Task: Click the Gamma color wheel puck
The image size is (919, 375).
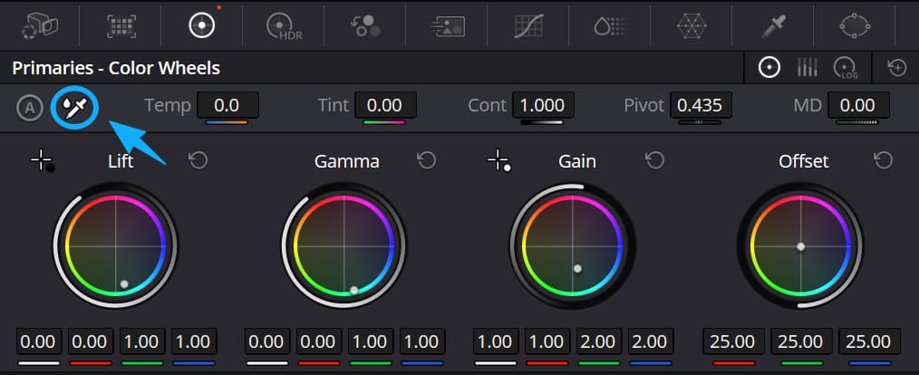Action: tap(354, 290)
